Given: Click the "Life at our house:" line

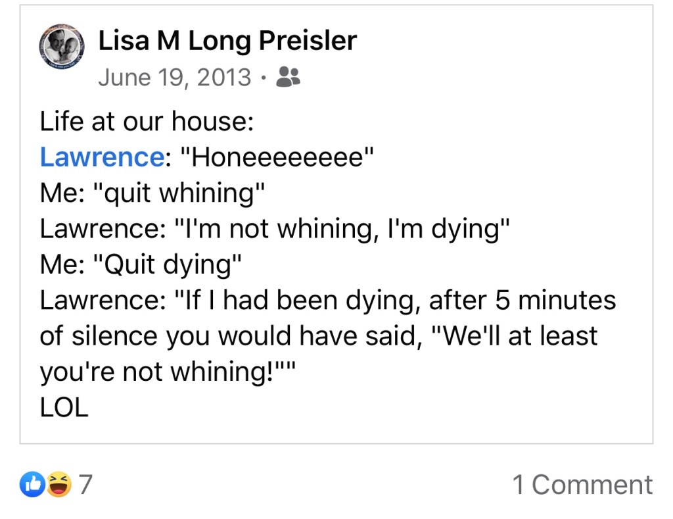Looking at the screenshot, I should (x=147, y=122).
